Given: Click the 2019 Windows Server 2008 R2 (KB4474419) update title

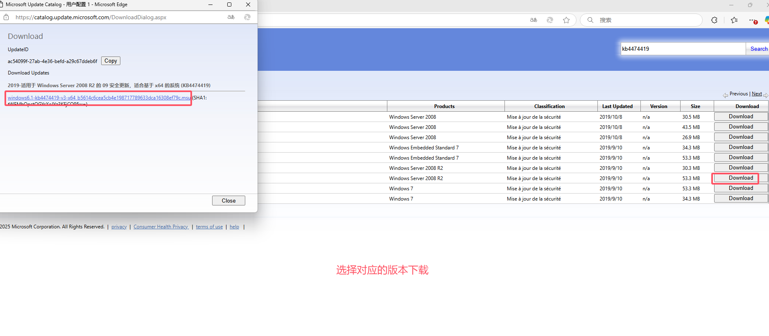Looking at the screenshot, I should pos(109,86).
